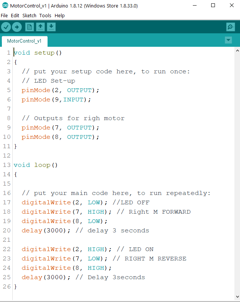
Task: Open the File menu
Action: 4,16
